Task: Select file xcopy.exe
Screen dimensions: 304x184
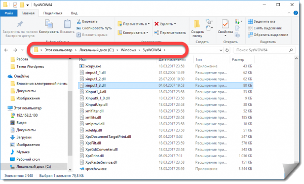Action: 93,66
